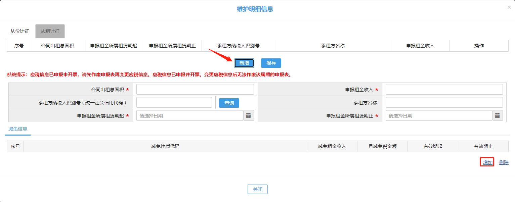Click the 关闭 button at bottom
515x202 pixels.
258,189
